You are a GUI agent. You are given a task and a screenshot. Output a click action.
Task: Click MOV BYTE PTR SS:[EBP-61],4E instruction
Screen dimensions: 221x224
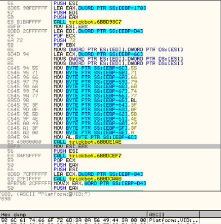point(95,118)
